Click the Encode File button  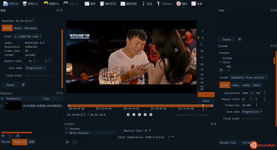click(228, 143)
